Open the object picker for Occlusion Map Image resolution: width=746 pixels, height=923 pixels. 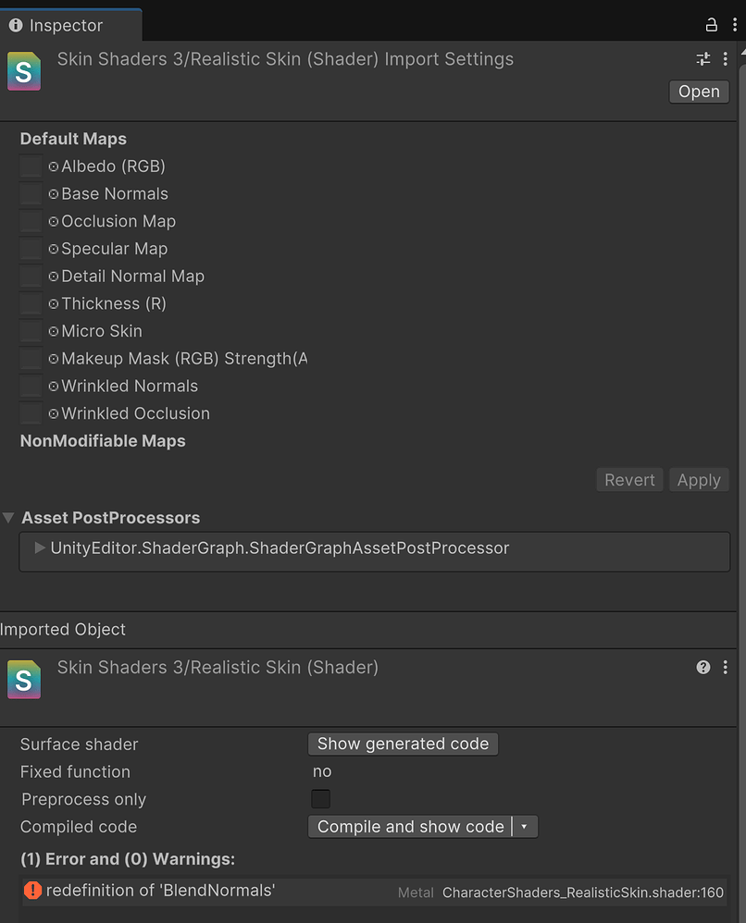pos(53,221)
